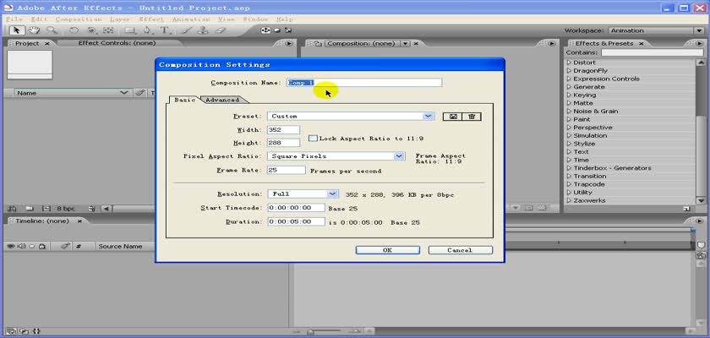
Task: Expand the Stylize effects category
Action: pos(569,144)
